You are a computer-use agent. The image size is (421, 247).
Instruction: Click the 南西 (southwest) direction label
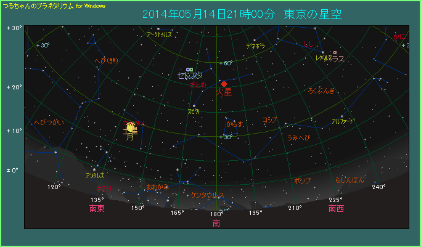click(x=336, y=209)
